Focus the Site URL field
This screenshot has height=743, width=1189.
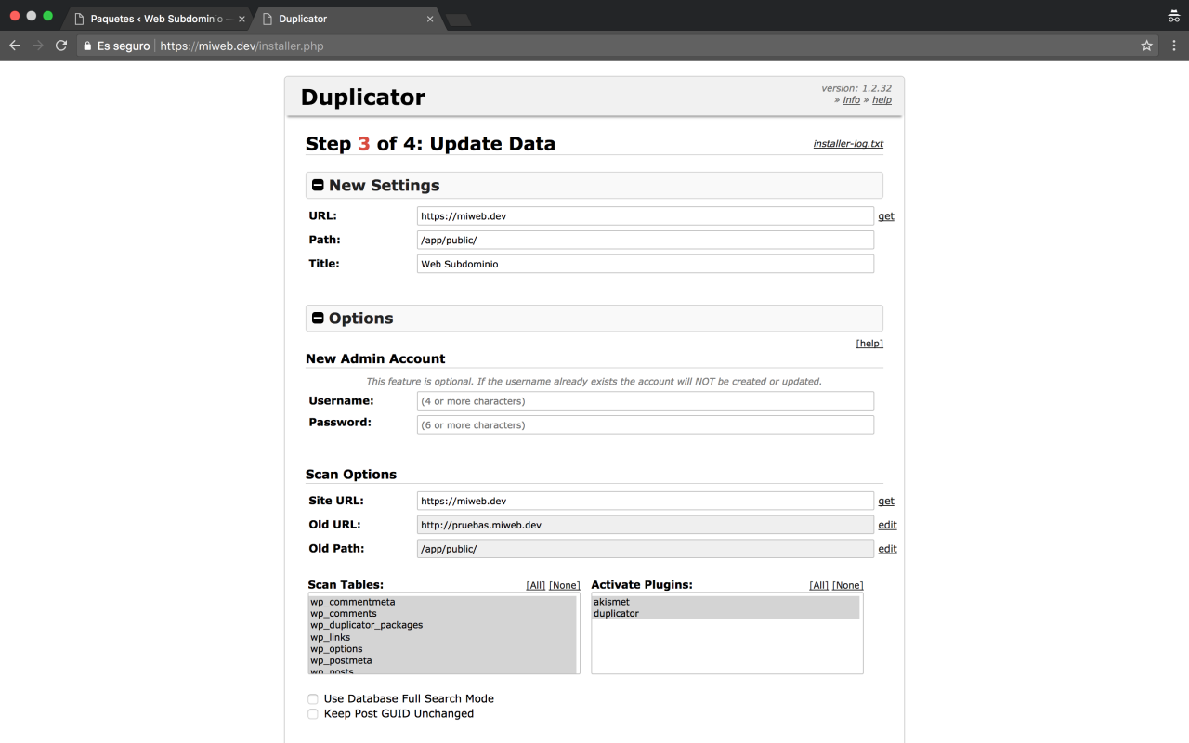click(x=646, y=501)
